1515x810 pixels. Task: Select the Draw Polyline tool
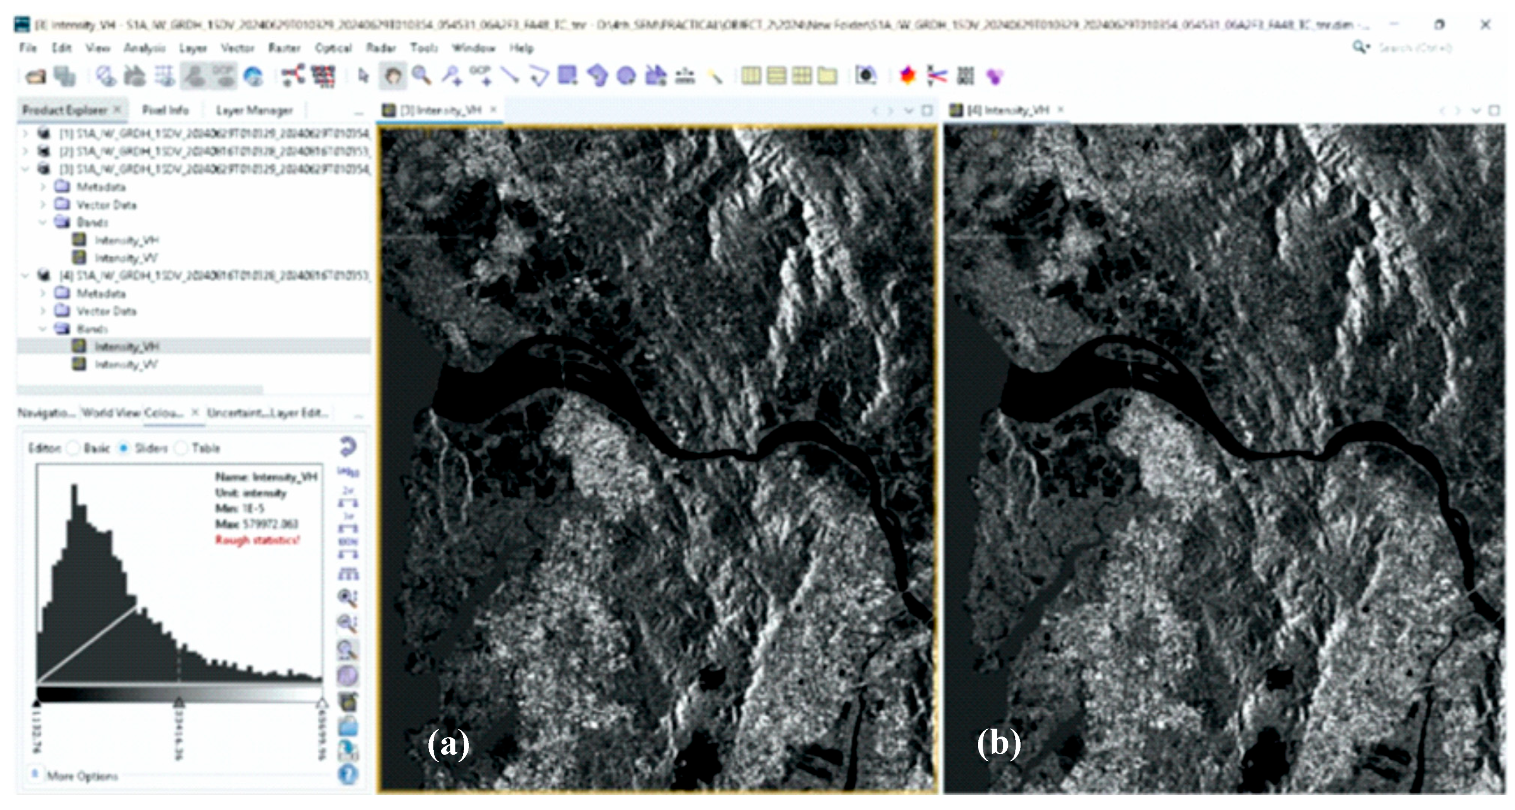(x=539, y=76)
